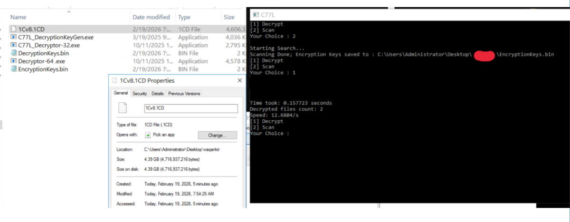
Task: Select the DecryptionKeys.bin file icon
Action: tap(14, 53)
